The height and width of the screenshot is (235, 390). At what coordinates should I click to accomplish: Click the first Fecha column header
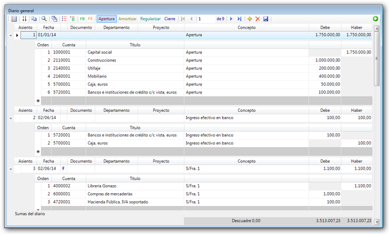click(x=49, y=28)
